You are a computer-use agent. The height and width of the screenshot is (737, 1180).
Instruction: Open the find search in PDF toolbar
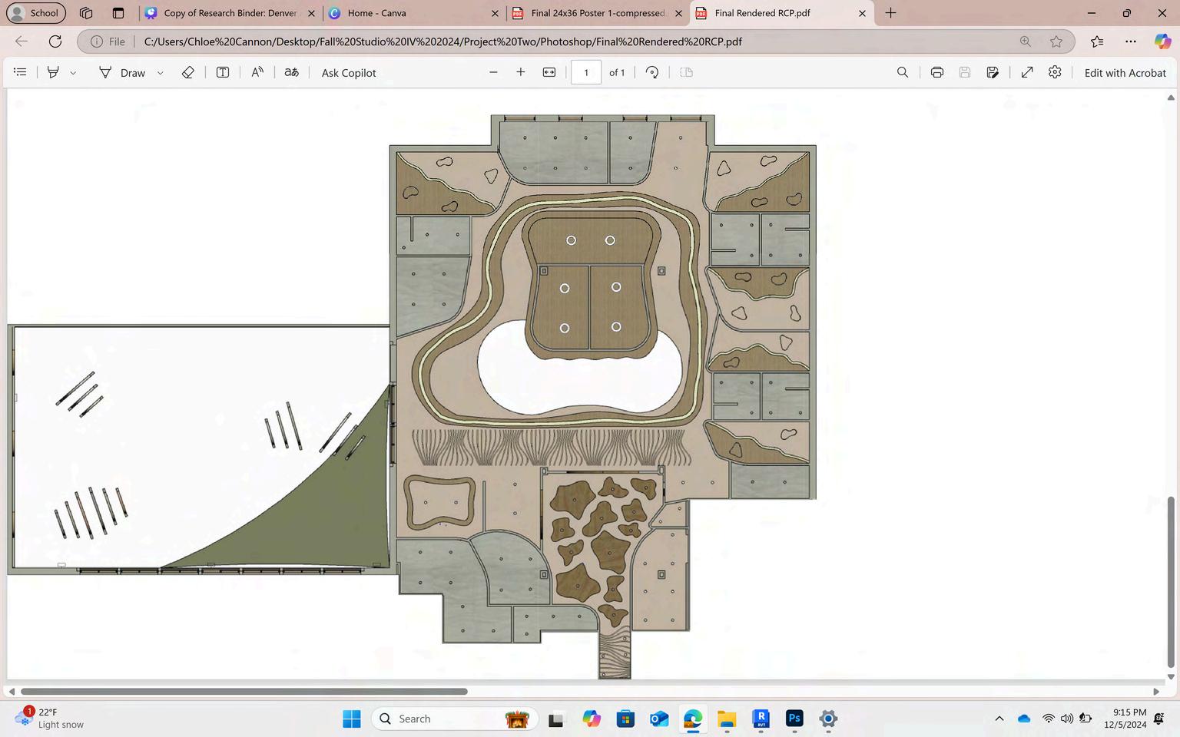click(903, 72)
